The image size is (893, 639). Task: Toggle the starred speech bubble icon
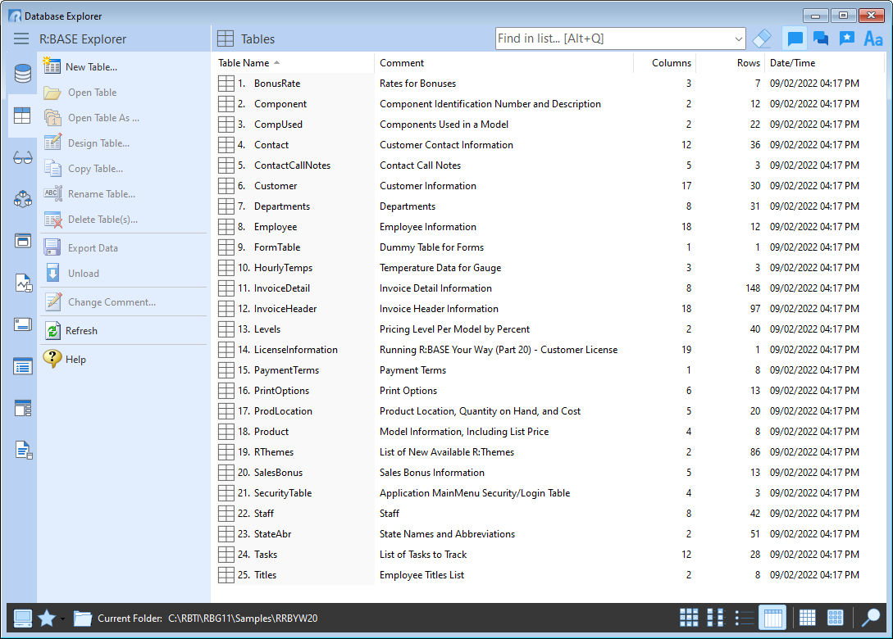[847, 39]
